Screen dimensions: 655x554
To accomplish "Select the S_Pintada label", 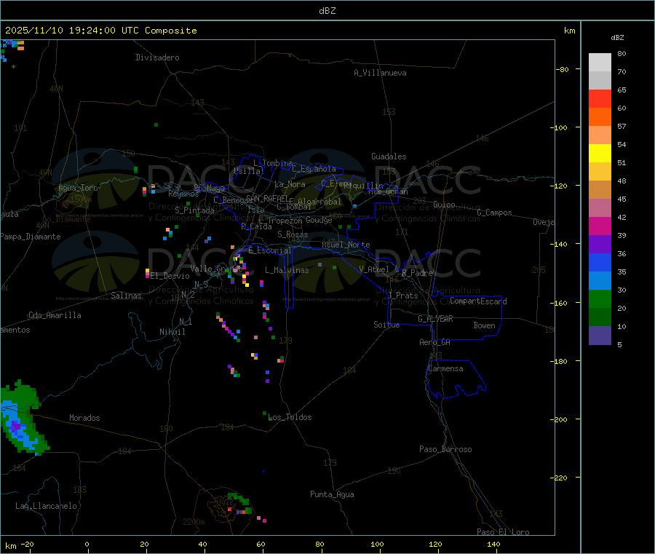I will point(194,210).
